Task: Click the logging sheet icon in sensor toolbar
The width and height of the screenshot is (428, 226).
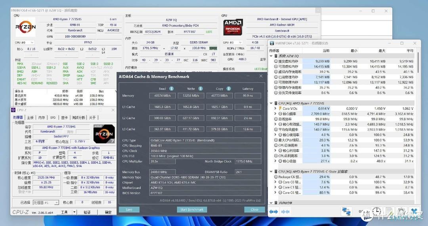Action: click(x=389, y=211)
